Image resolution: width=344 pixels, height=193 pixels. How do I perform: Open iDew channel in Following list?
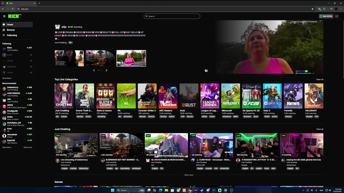point(17,49)
